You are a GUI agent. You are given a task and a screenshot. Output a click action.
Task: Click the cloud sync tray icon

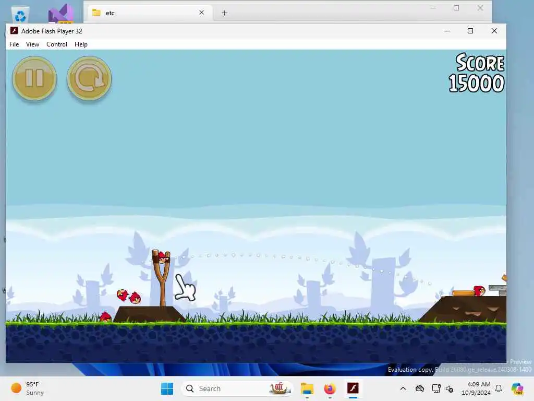(x=420, y=388)
